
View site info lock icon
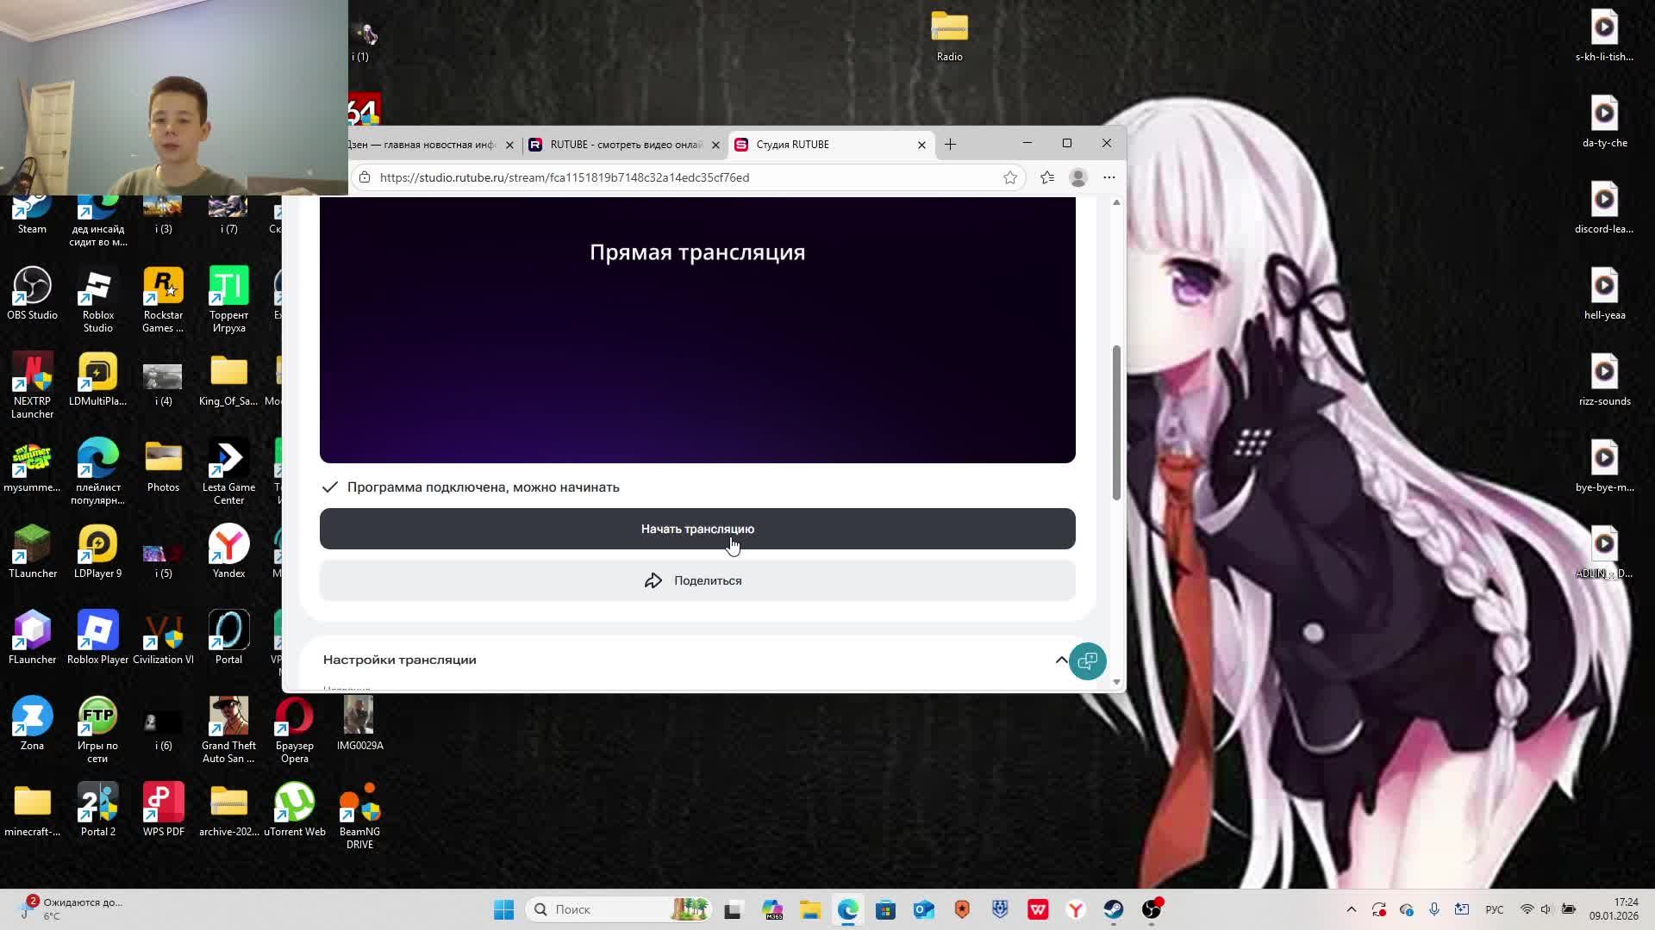(x=365, y=177)
